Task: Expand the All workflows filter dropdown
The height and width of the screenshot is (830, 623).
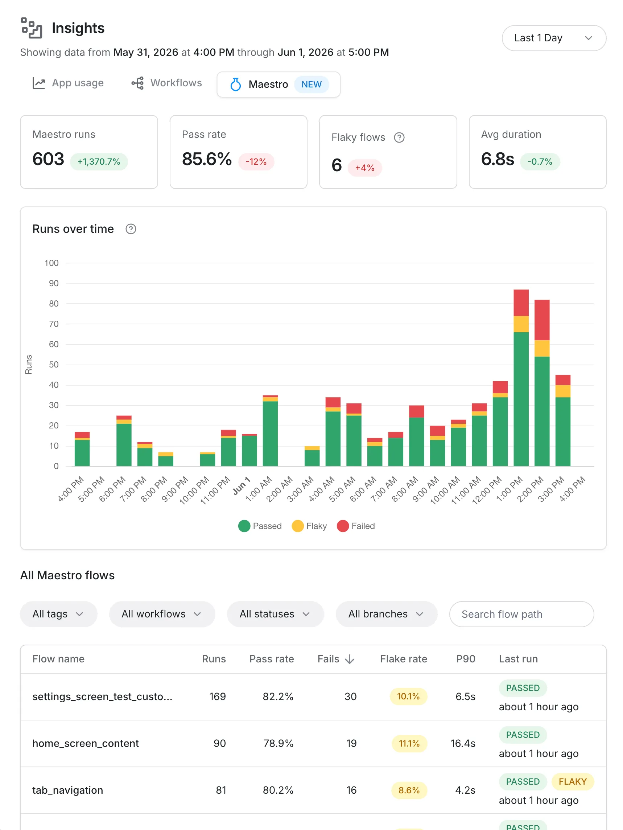Action: click(x=162, y=614)
